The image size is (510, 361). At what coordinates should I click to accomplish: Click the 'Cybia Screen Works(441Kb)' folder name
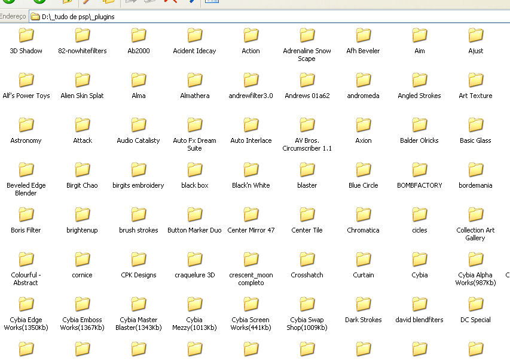(x=251, y=324)
